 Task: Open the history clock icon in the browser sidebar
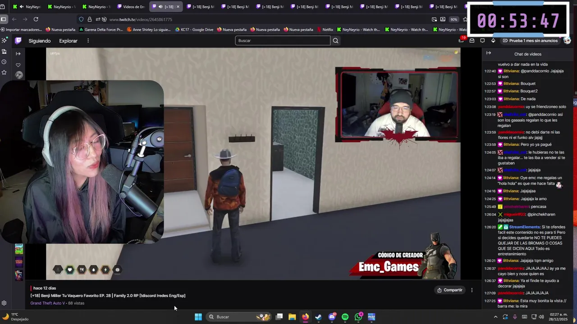(4, 62)
